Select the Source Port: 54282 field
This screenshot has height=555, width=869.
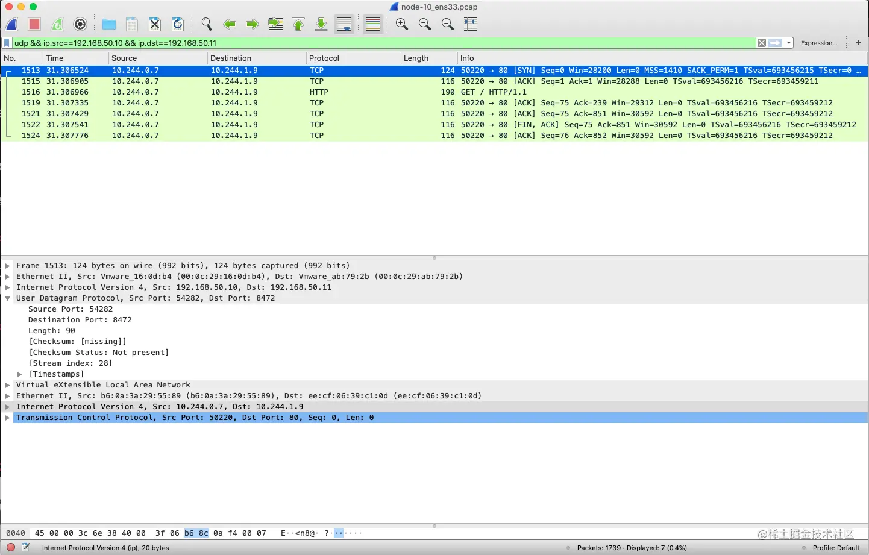pos(71,309)
